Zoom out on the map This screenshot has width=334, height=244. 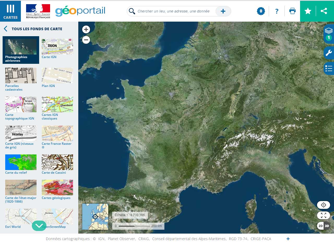(86, 40)
